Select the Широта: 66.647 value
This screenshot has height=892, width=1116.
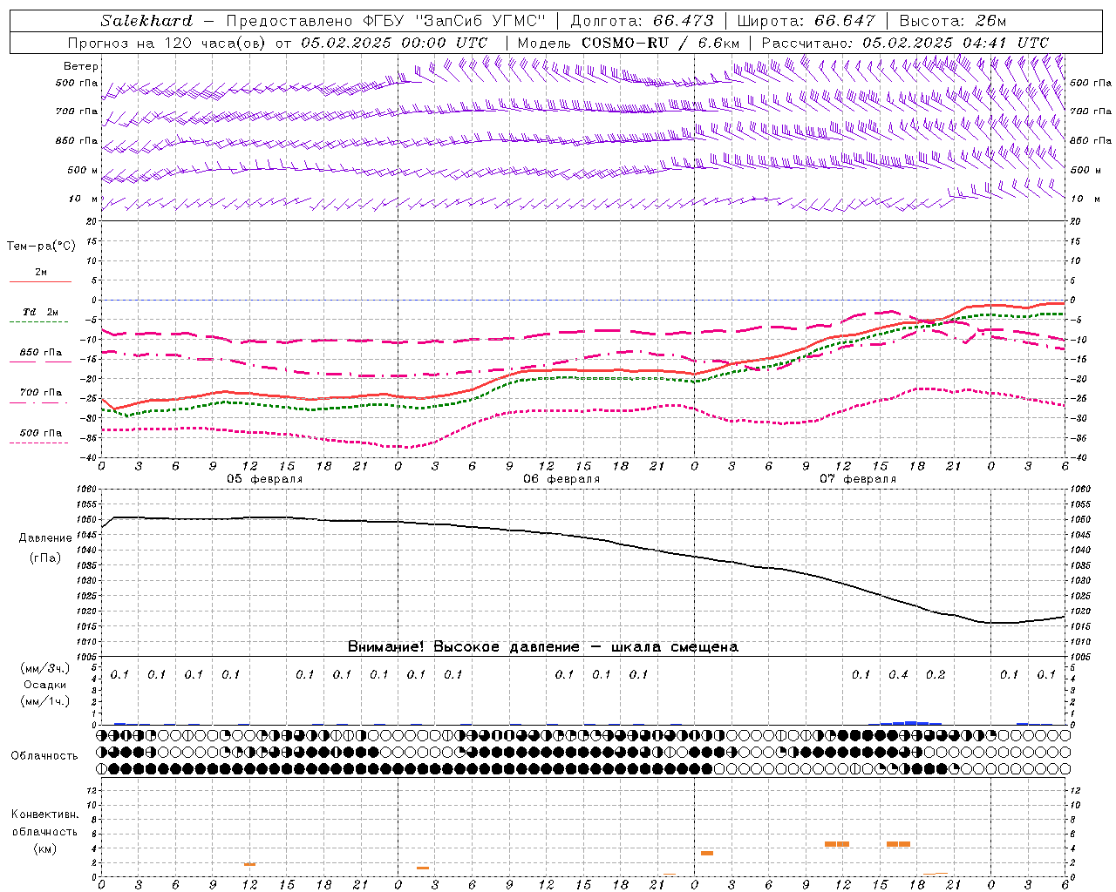point(806,21)
